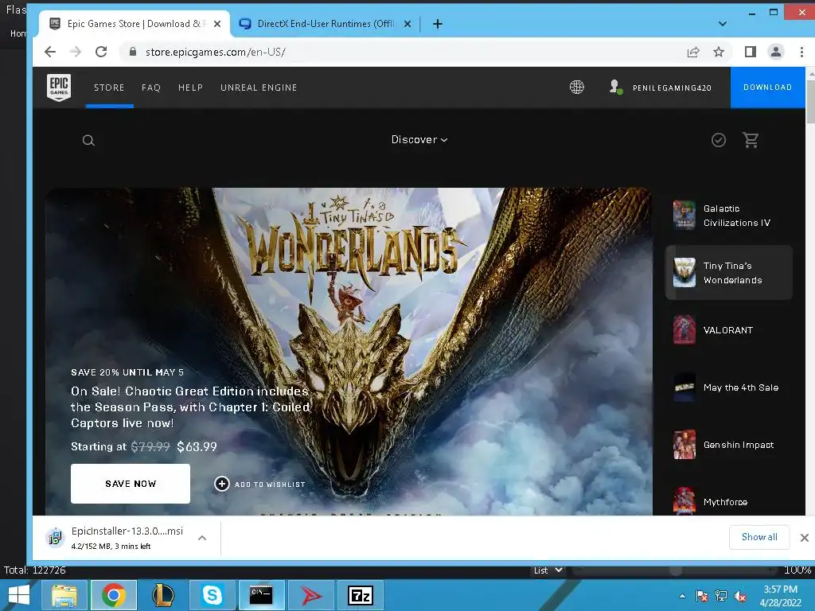Select VALORANT in the carousel list
This screenshot has width=815, height=611.
[x=729, y=330]
